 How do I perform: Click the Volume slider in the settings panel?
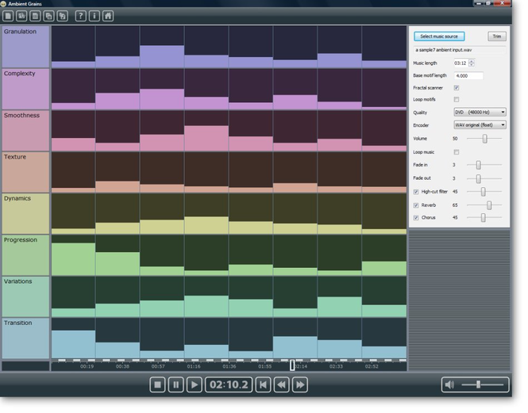tap(484, 139)
